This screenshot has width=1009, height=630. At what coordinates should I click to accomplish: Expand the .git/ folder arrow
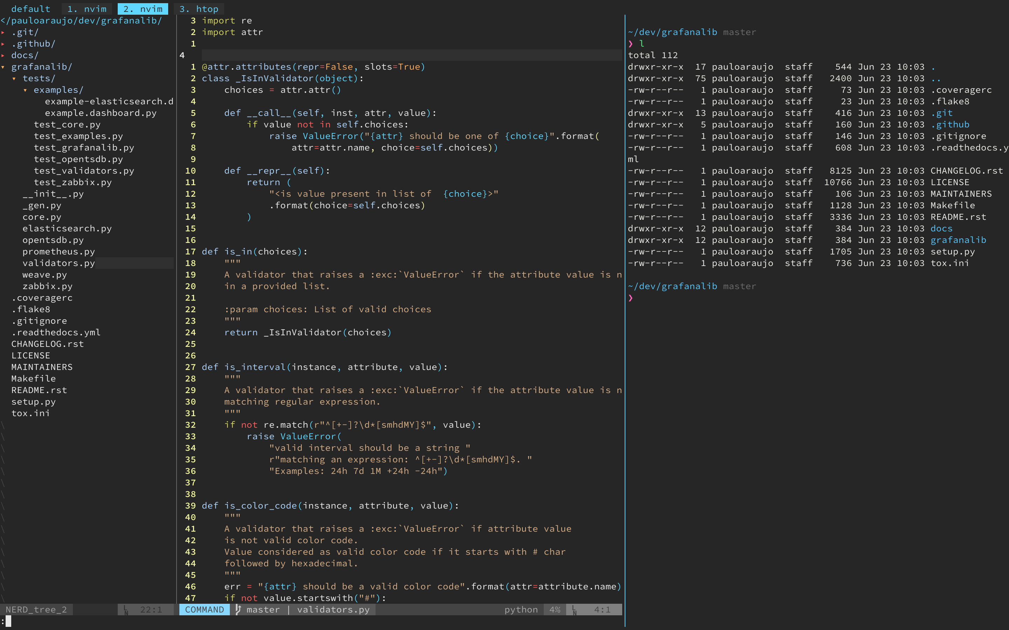tap(4, 33)
